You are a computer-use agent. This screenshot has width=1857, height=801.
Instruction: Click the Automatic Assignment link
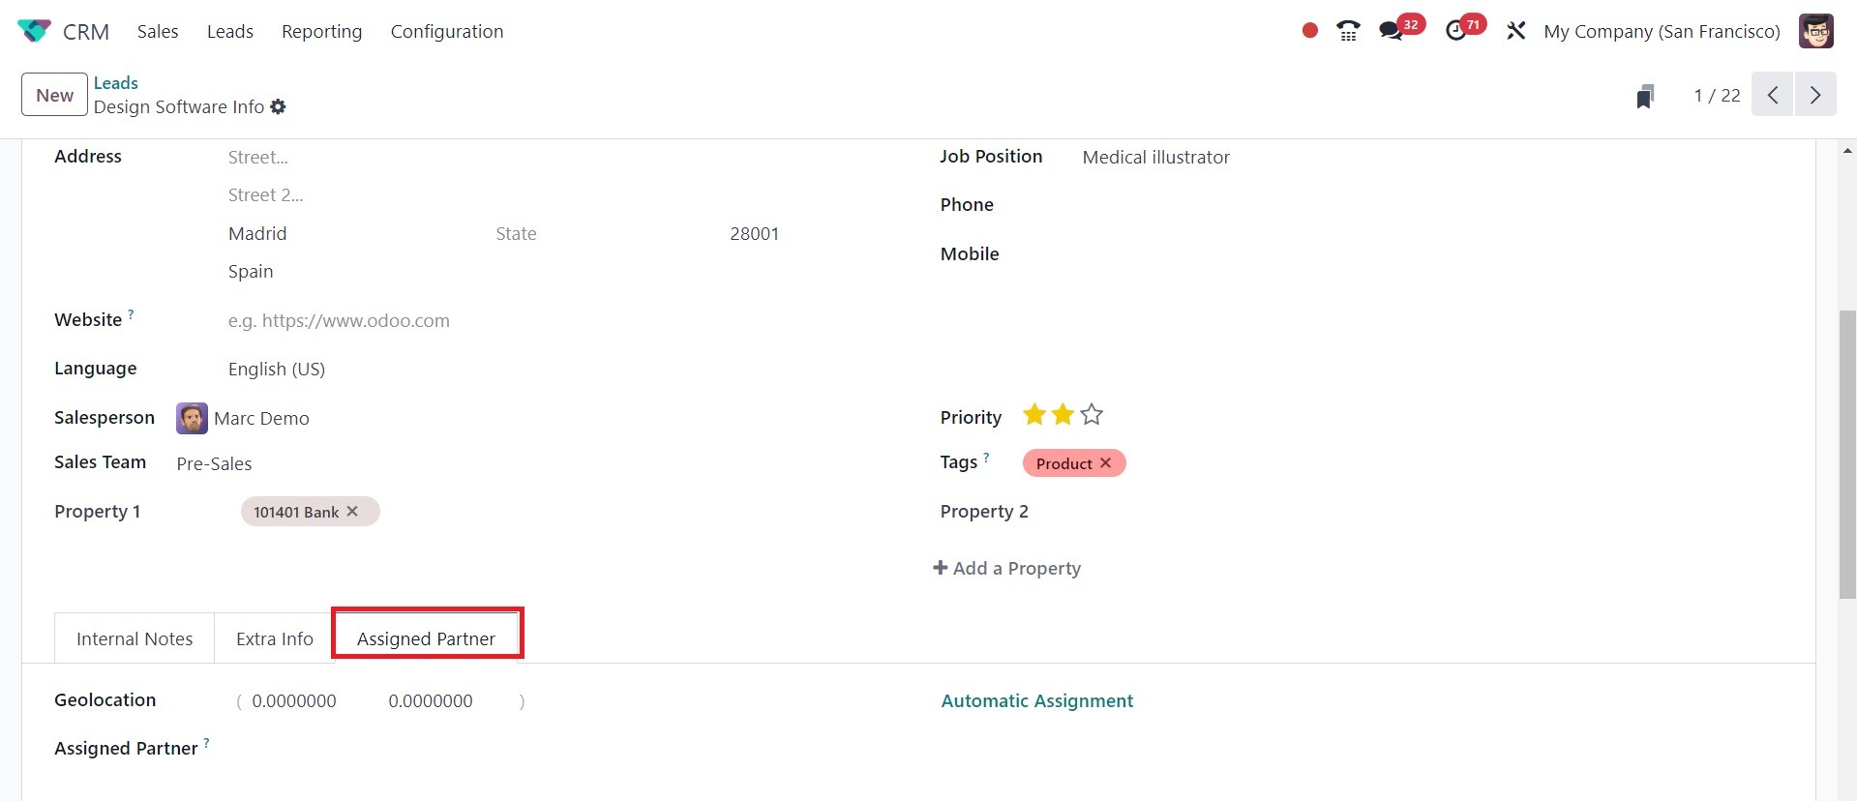pyautogui.click(x=1036, y=701)
